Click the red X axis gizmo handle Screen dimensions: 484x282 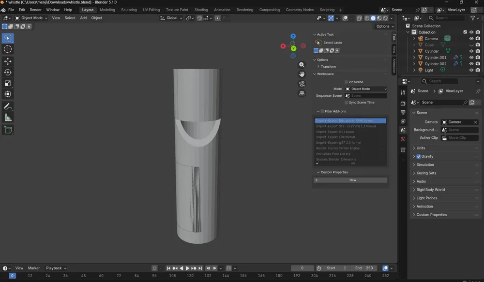point(283,46)
